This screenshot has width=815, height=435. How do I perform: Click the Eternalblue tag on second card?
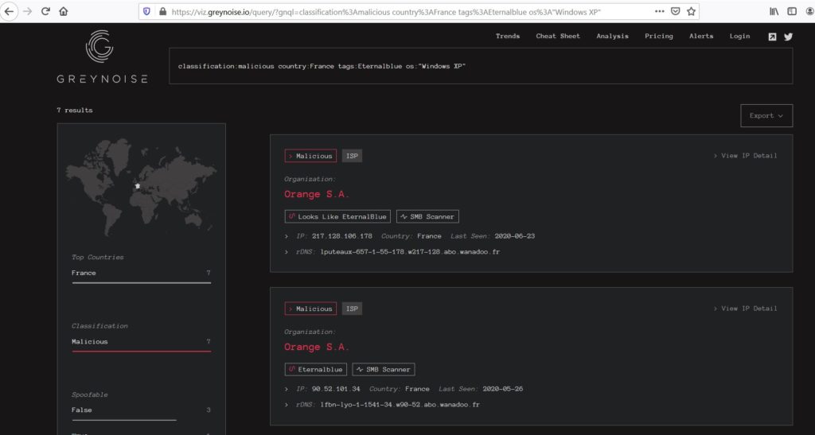coord(315,369)
